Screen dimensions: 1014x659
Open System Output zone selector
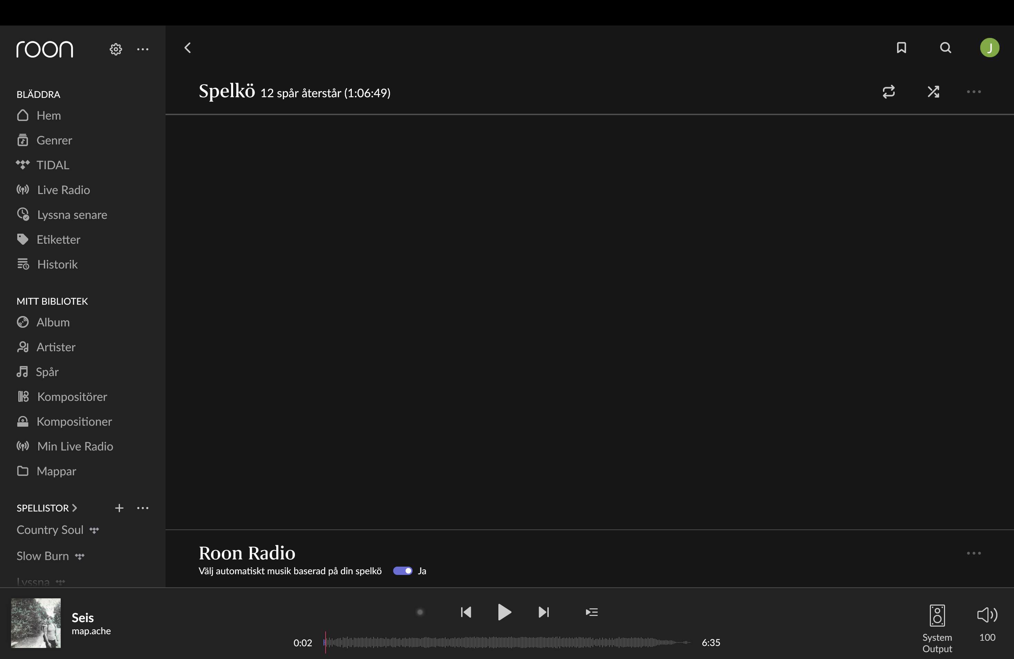(937, 628)
